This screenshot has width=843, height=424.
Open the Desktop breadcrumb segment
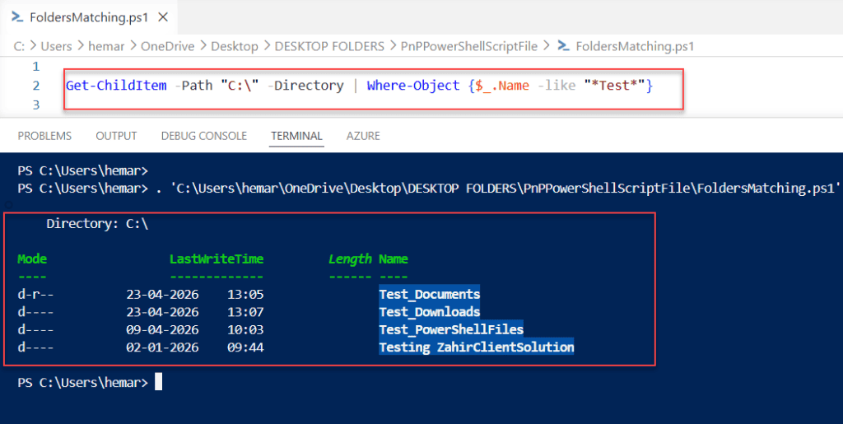click(x=235, y=47)
